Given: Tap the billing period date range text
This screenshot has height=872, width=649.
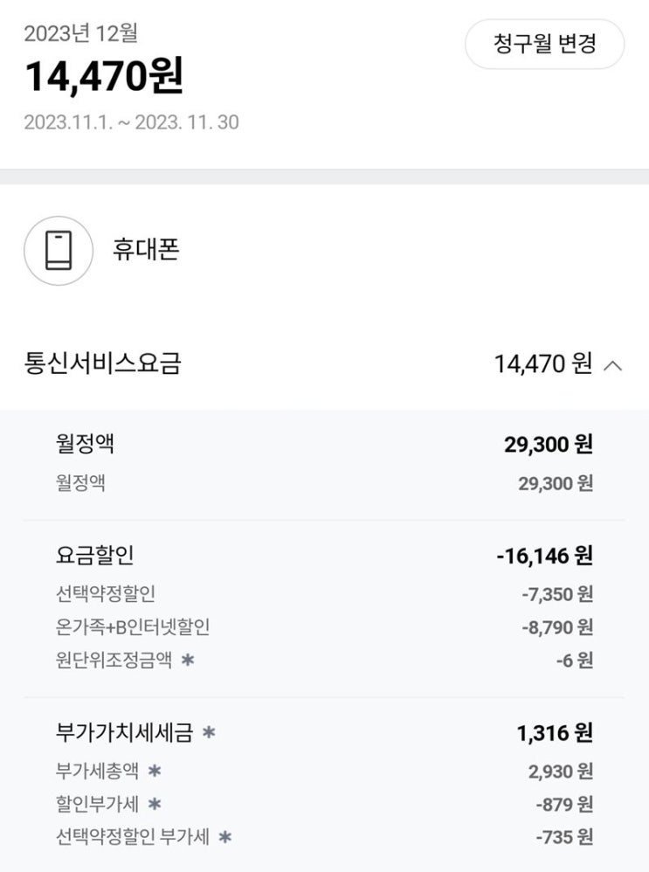Looking at the screenshot, I should (131, 121).
